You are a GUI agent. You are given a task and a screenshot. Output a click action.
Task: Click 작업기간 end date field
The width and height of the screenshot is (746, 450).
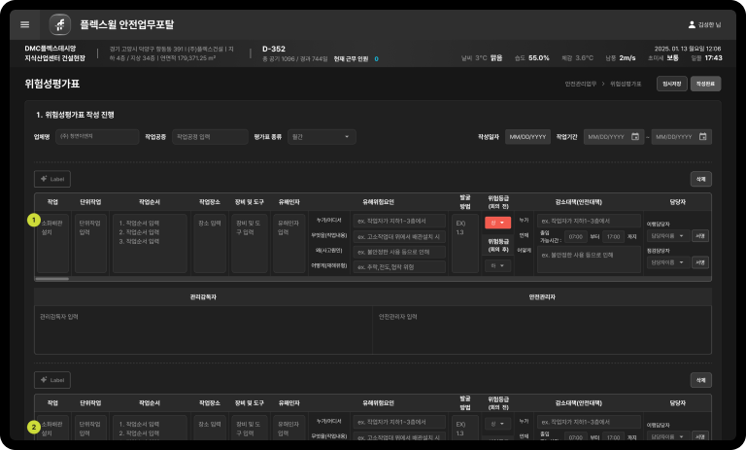(x=681, y=137)
